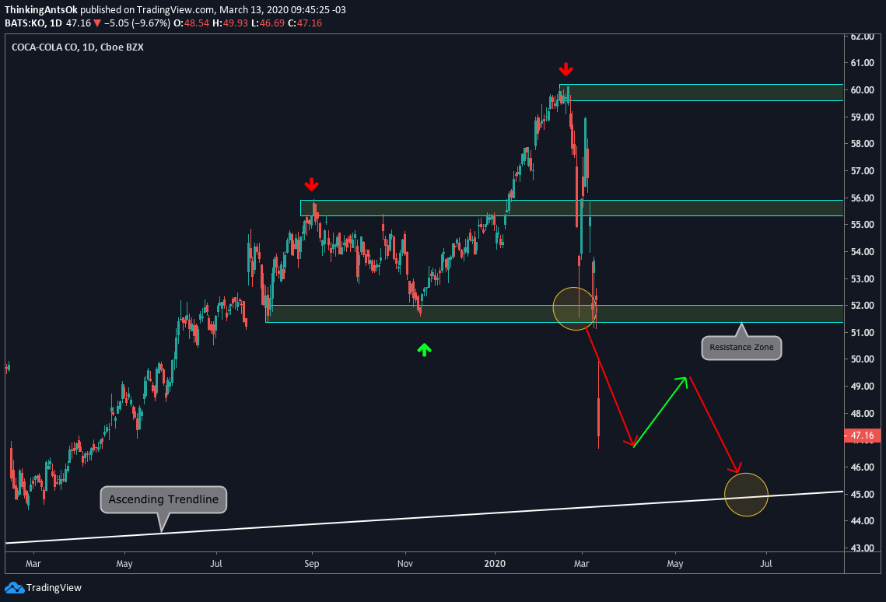Select the green up arrow marker below the 52.00 zone
The image size is (886, 602).
425,349
